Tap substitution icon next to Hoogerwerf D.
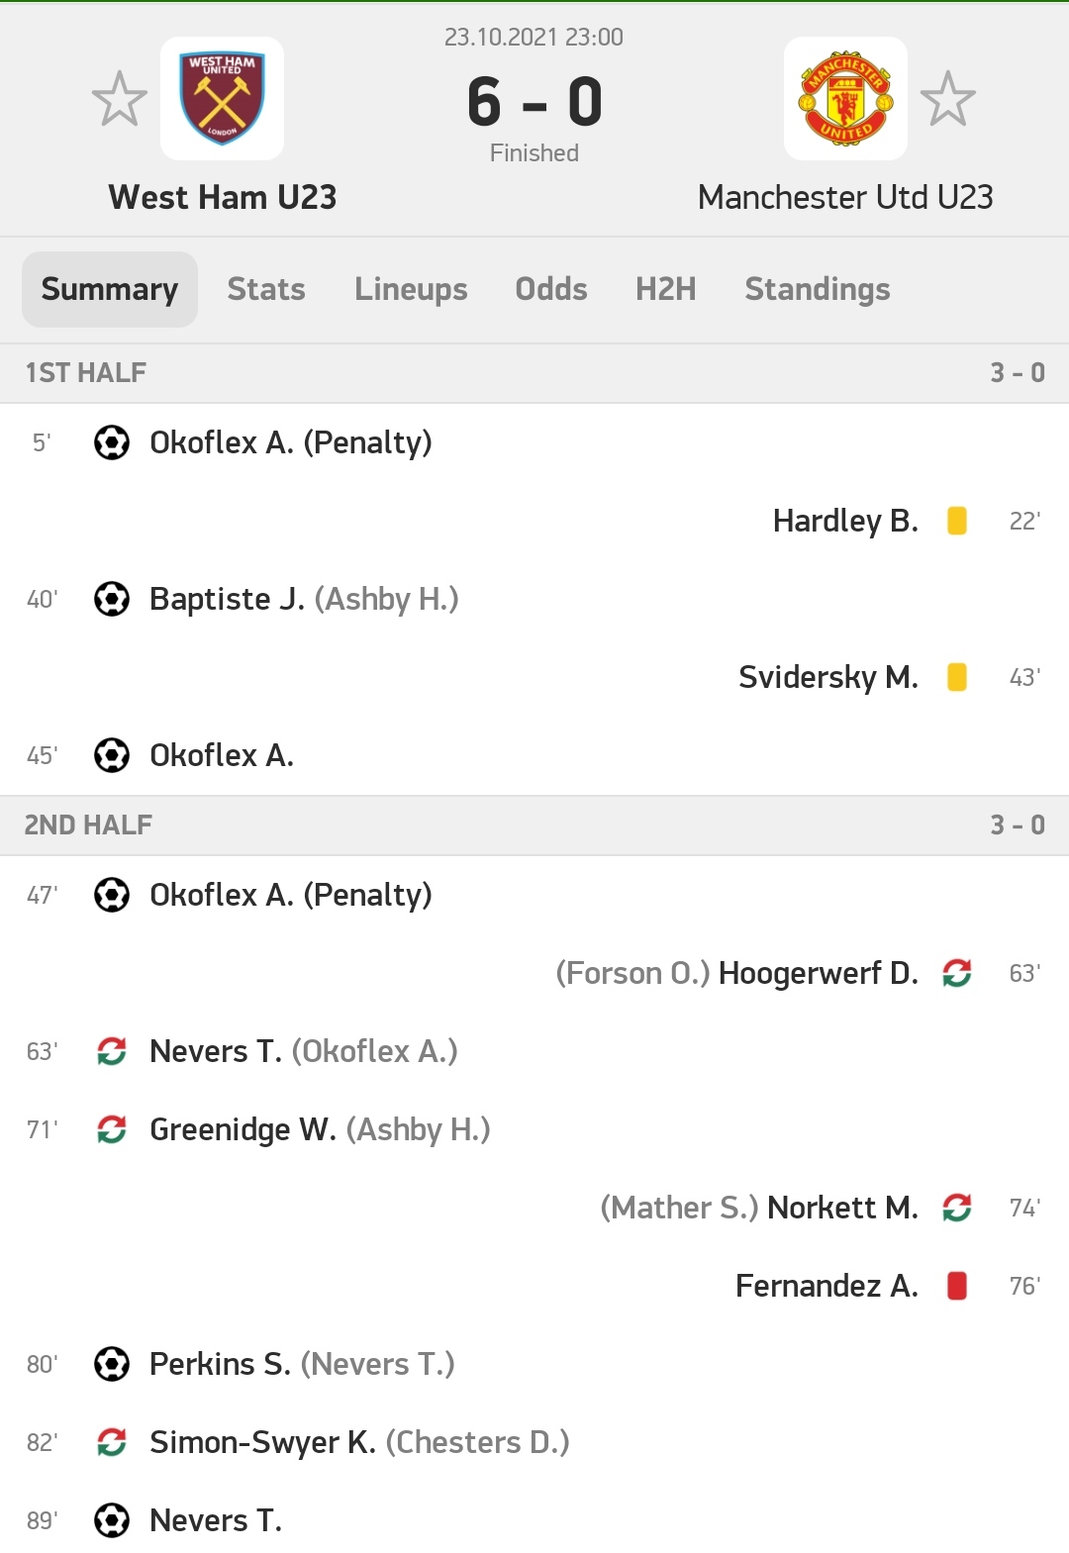This screenshot has width=1069, height=1553. coord(956,973)
